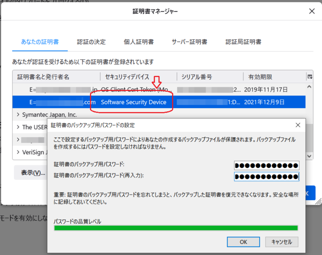Sort by セキュリティデバイス column header

pos(138,77)
